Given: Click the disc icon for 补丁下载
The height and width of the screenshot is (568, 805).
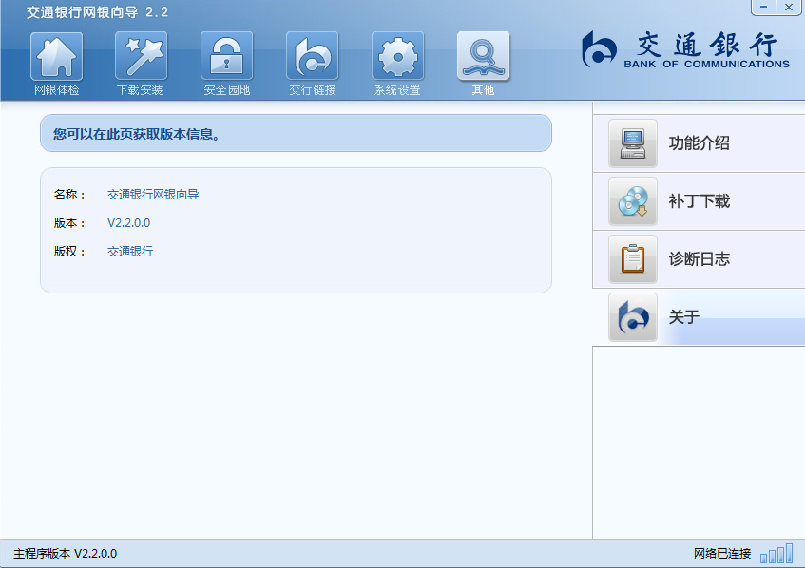Looking at the screenshot, I should point(633,201).
